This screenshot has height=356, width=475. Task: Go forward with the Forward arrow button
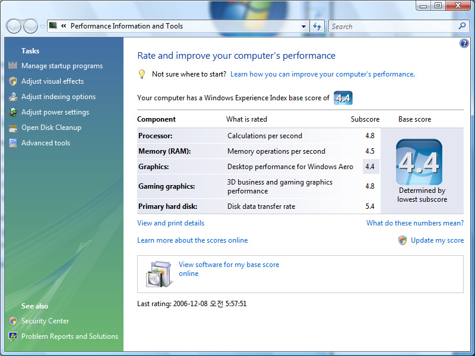[30, 26]
